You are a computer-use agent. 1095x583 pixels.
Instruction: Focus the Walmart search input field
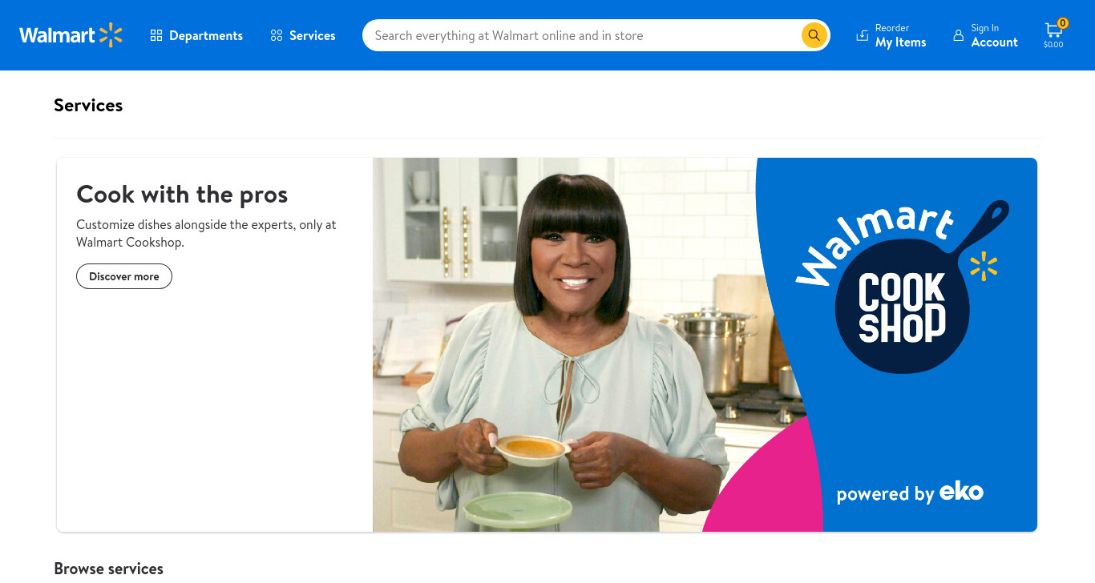585,35
